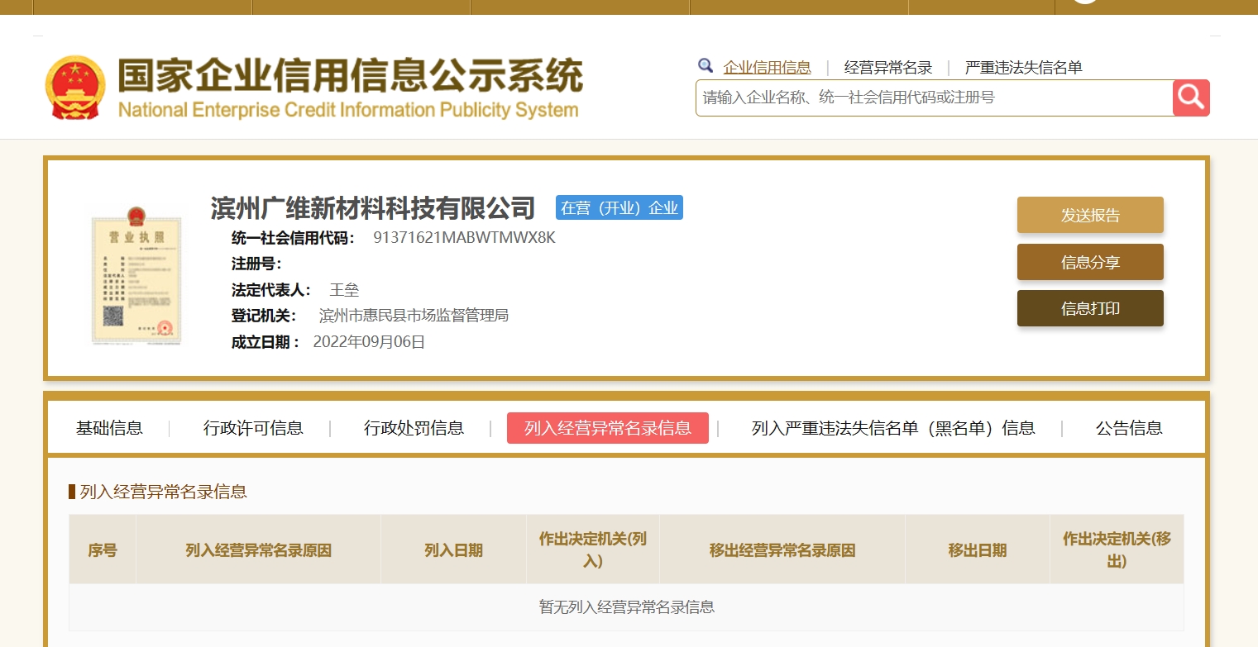Click the legal representative name 王垒
Image resolution: width=1258 pixels, height=647 pixels.
[x=344, y=290]
